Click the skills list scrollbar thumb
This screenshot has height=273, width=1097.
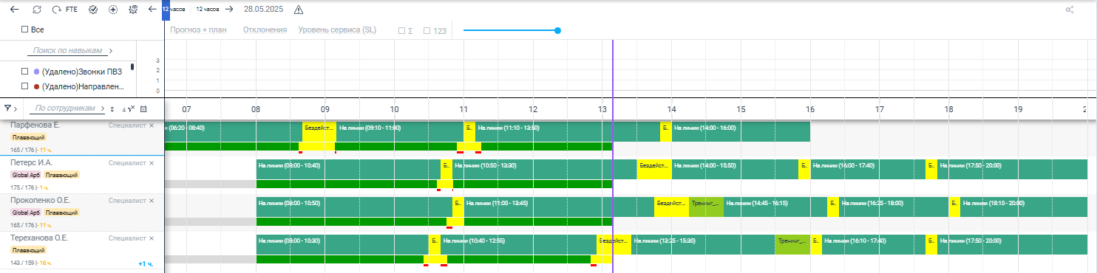click(x=132, y=67)
